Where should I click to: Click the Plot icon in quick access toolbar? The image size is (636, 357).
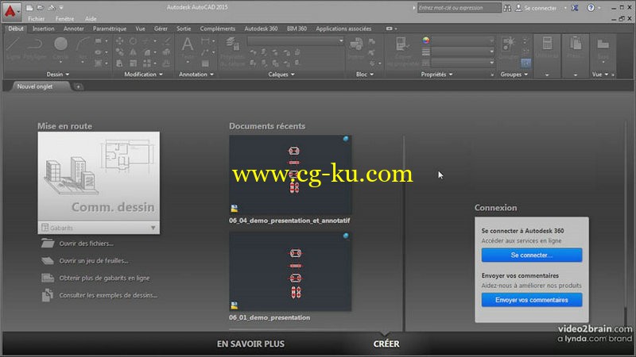pyautogui.click(x=52, y=8)
